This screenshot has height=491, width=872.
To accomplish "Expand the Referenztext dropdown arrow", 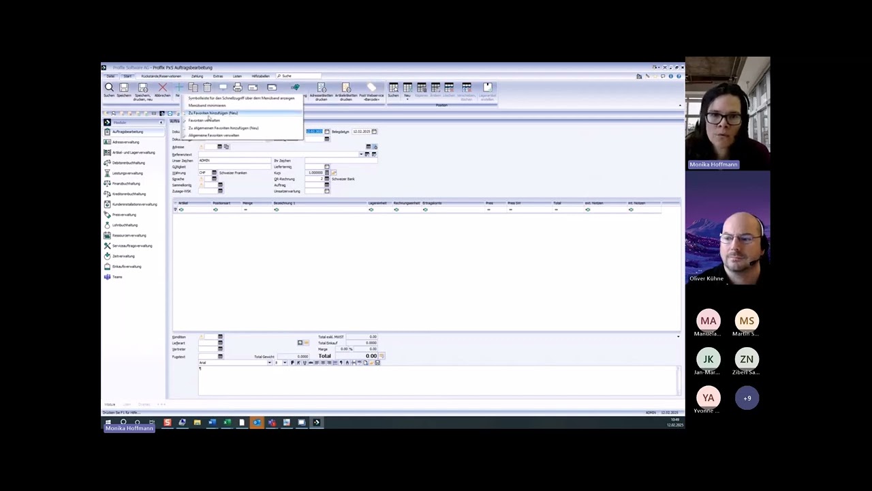I will coord(361,154).
